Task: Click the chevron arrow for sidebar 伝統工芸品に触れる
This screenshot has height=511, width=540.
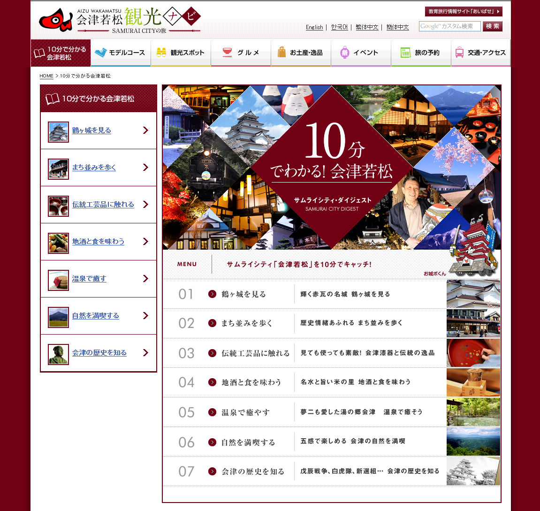Action: (x=146, y=205)
